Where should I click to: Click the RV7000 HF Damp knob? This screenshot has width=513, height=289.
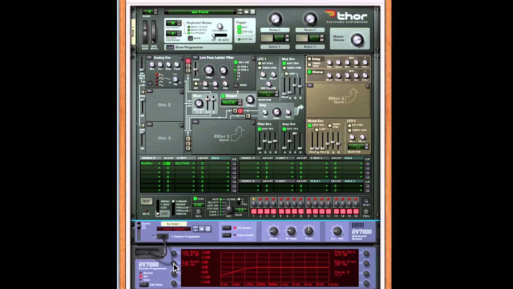pyautogui.click(x=291, y=230)
